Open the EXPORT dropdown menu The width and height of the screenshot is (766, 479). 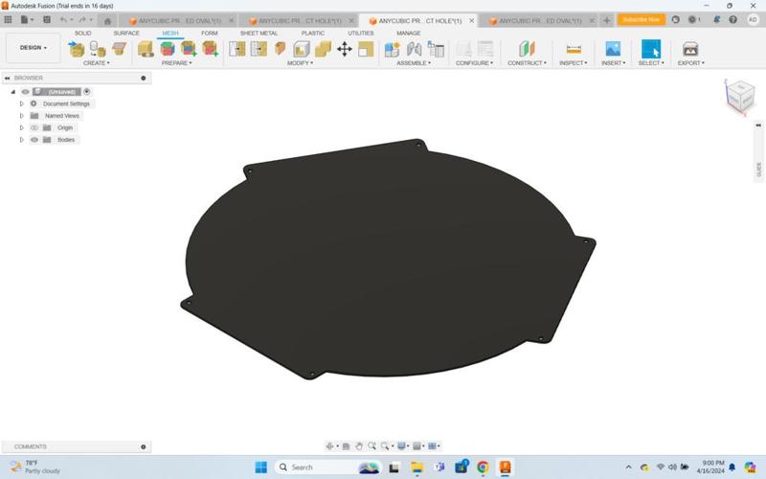click(690, 63)
